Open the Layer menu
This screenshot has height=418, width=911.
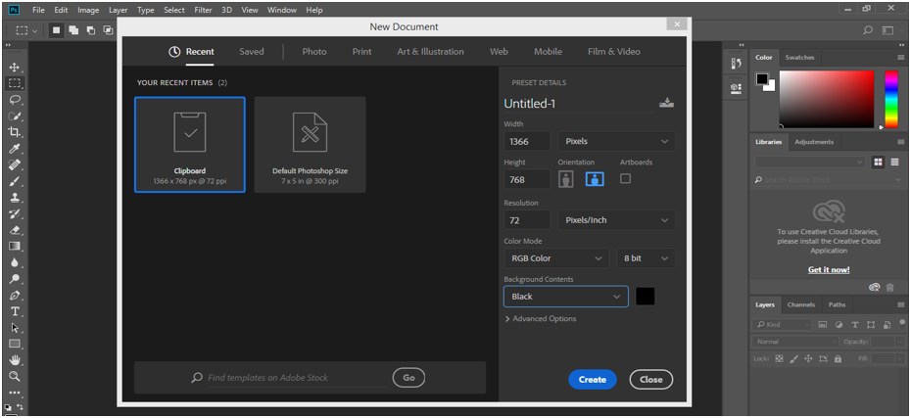(x=118, y=10)
